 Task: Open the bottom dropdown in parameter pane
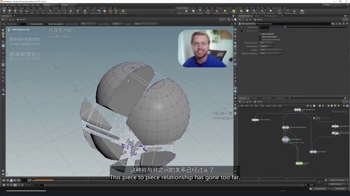tap(270, 53)
